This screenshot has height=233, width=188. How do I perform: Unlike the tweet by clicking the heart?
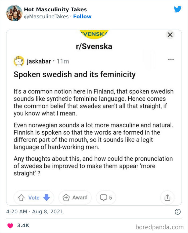pyautogui.click(x=10, y=226)
